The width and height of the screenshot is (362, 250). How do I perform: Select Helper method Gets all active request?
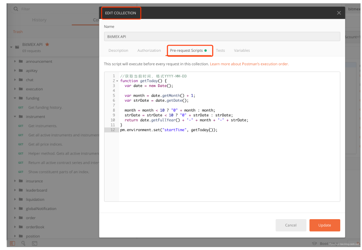point(64,153)
